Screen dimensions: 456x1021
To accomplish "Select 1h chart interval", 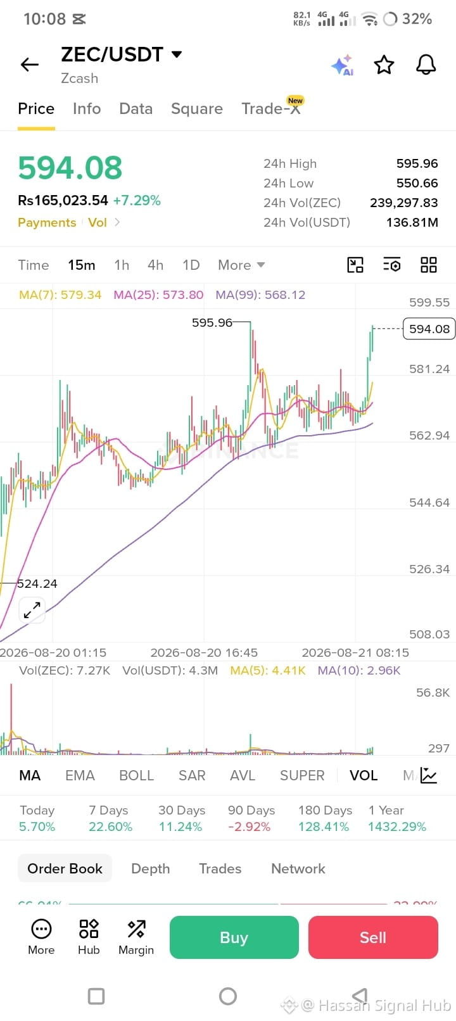I will [122, 265].
